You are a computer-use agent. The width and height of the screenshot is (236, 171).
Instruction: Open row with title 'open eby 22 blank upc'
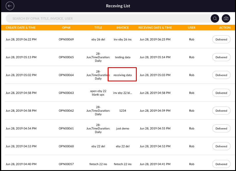tap(98, 93)
